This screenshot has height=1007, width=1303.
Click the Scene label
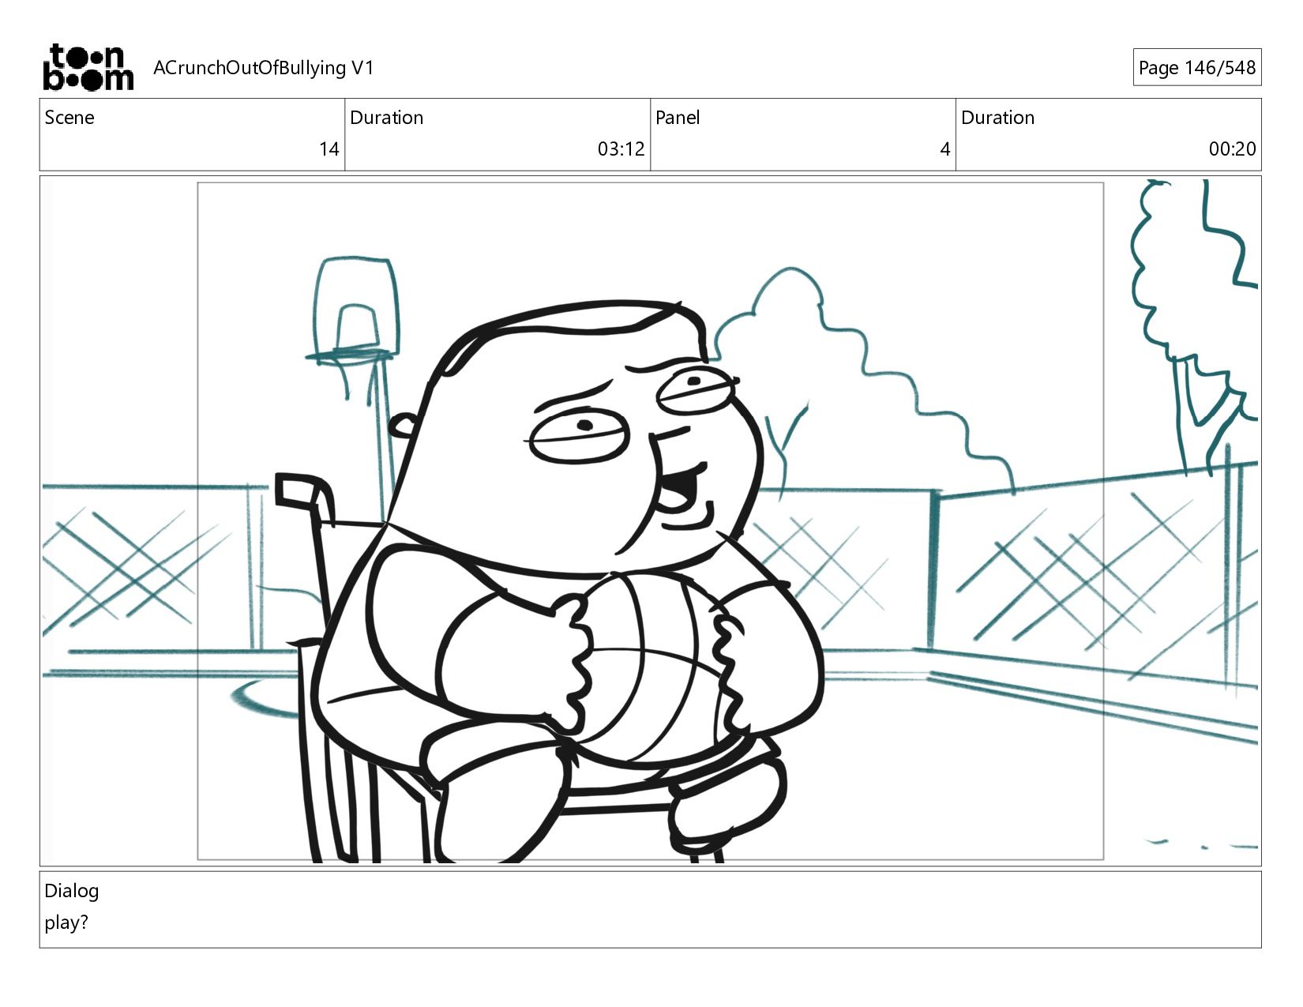(x=69, y=118)
